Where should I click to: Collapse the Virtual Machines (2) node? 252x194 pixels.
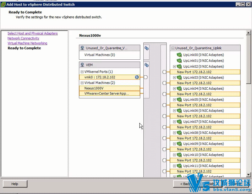82,83
